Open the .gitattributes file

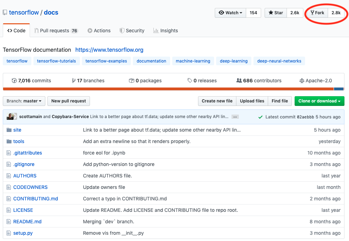pyautogui.click(x=28, y=153)
